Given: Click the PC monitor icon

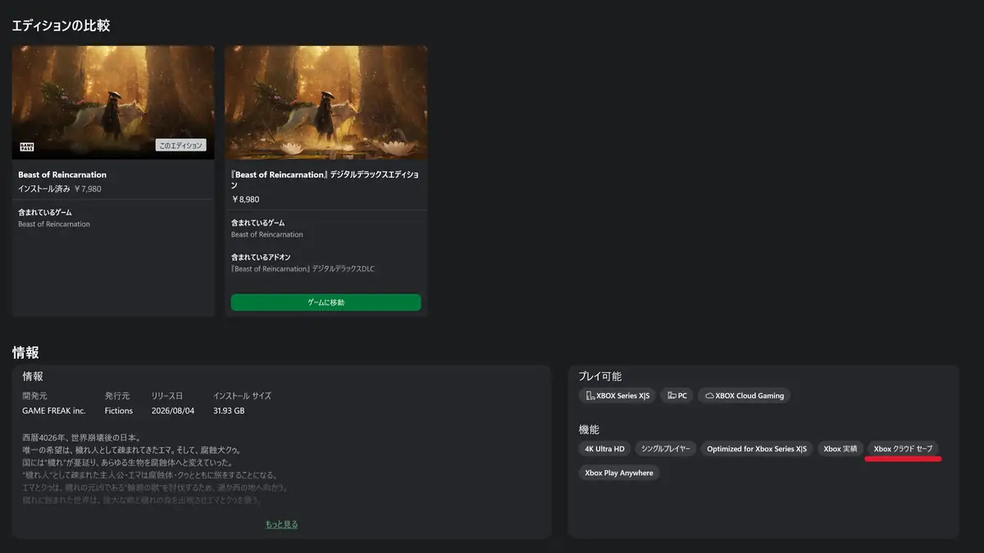Looking at the screenshot, I should tap(672, 396).
